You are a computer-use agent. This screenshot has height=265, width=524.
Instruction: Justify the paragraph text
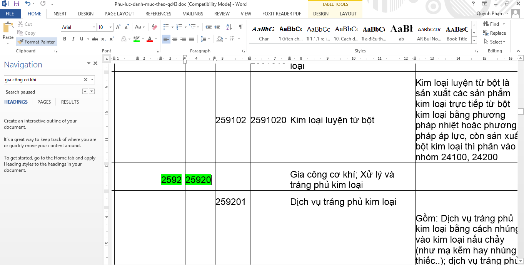tap(191, 39)
